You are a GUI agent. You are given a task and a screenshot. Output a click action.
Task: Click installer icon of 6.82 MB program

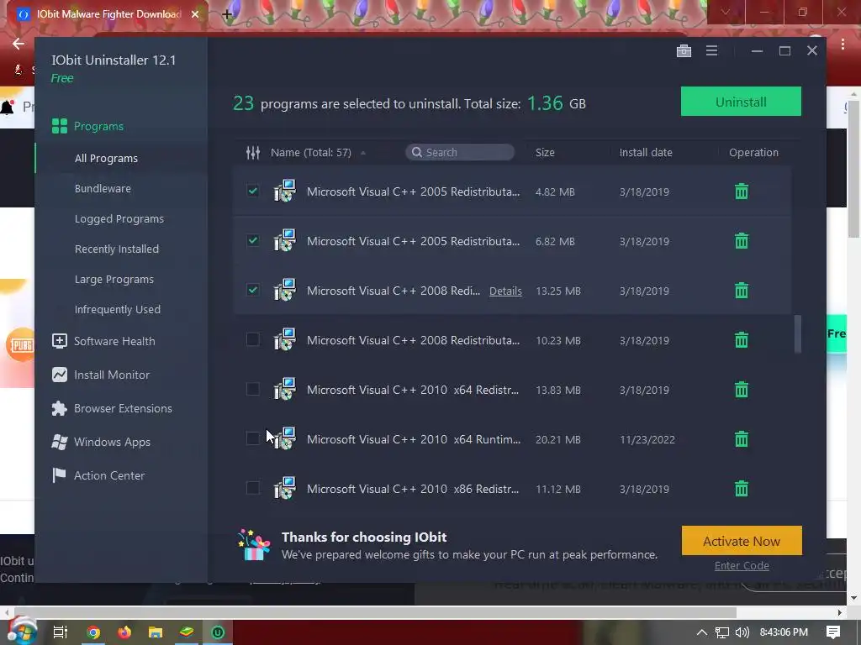tap(284, 240)
